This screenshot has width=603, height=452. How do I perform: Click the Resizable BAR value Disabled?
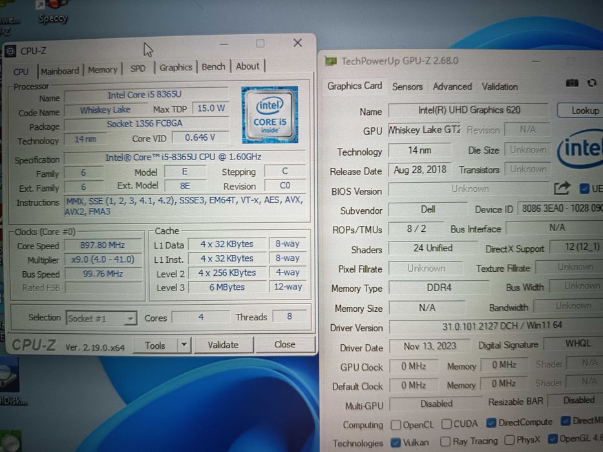576,400
